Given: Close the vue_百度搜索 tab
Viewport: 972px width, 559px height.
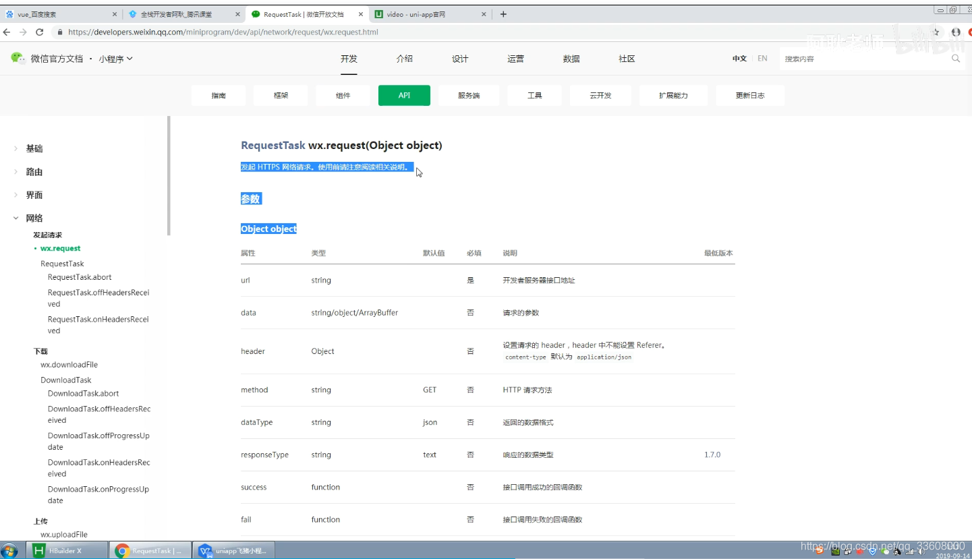Looking at the screenshot, I should point(115,14).
